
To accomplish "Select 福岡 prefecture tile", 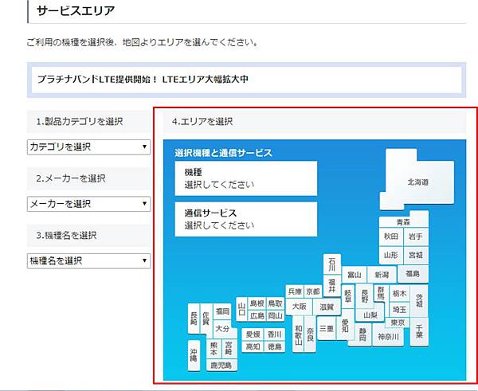I will click(x=222, y=311).
